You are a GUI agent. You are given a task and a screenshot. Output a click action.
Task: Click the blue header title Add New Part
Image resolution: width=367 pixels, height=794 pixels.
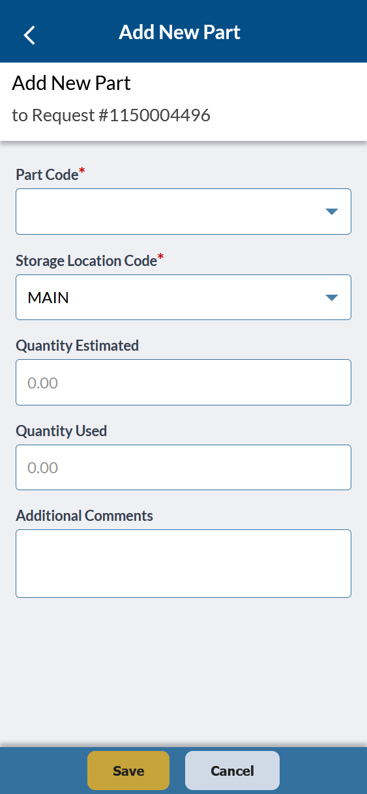coord(179,32)
